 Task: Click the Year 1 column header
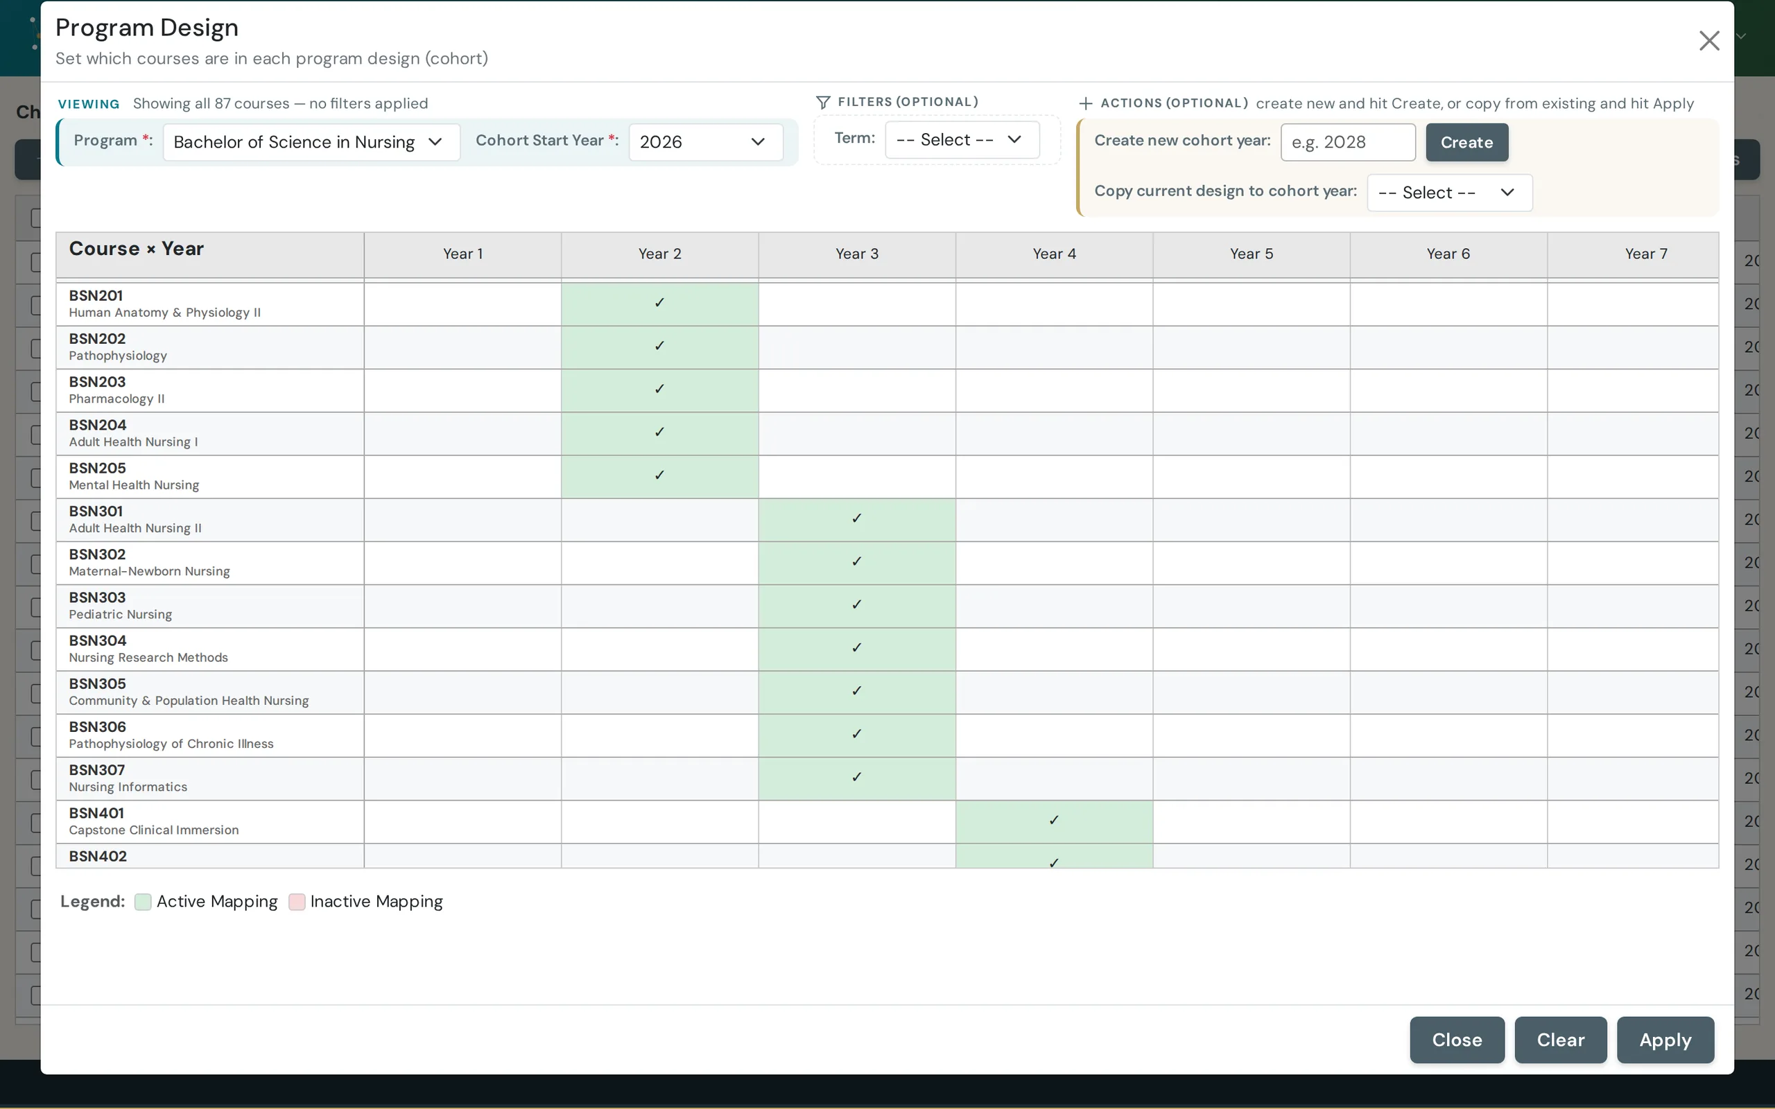[x=463, y=254]
